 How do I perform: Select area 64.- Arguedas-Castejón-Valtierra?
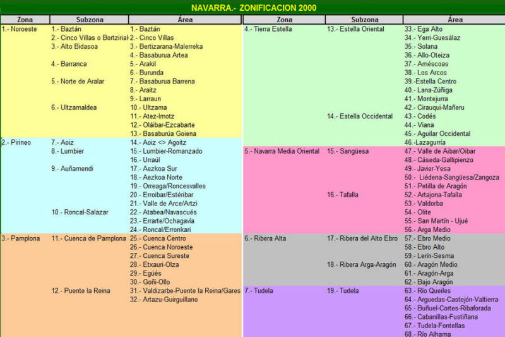click(451, 299)
